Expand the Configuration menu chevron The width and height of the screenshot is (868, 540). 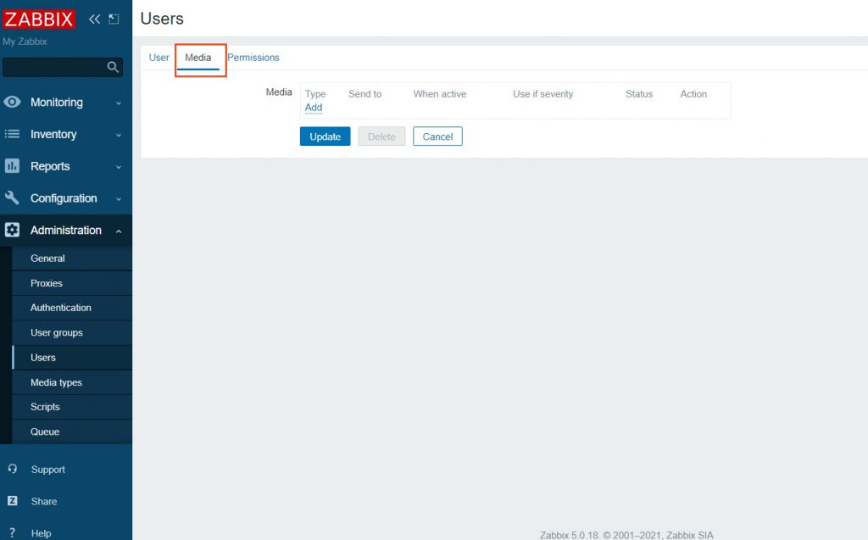click(119, 199)
